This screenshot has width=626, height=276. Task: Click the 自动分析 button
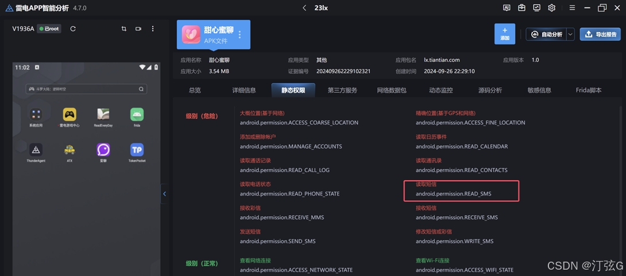[546, 34]
